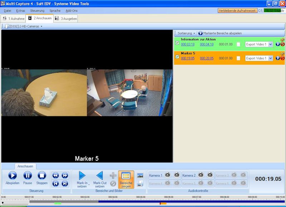Screen dimensions: 286x207
Task: Tick the empty white checkbox in Marker 5 row
Action: click(x=238, y=58)
